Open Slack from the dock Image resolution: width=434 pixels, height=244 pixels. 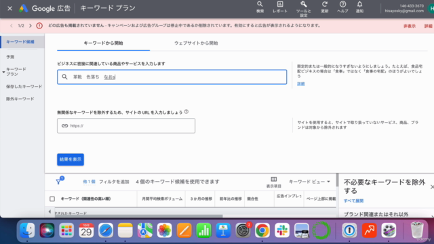(x=282, y=230)
